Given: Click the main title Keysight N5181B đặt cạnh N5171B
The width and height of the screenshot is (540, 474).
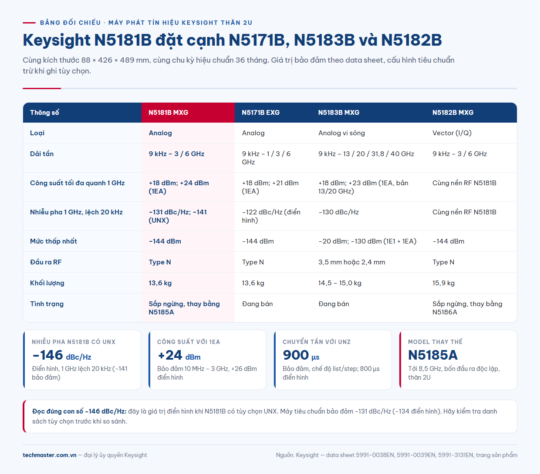Looking at the screenshot, I should pyautogui.click(x=232, y=40).
